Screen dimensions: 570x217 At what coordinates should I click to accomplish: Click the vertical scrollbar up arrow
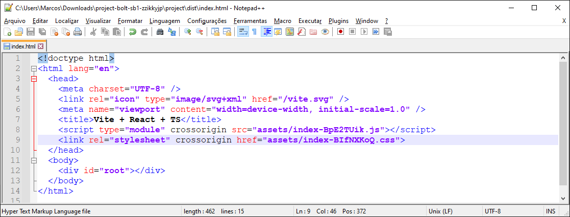pyautogui.click(x=563, y=58)
